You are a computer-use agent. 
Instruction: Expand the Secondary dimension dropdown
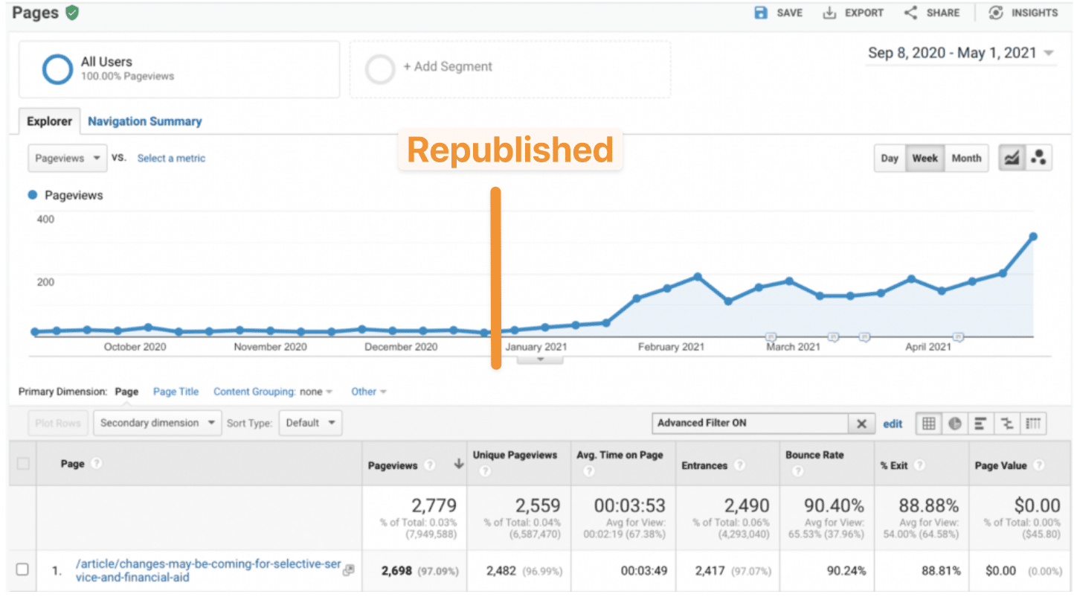tap(158, 423)
